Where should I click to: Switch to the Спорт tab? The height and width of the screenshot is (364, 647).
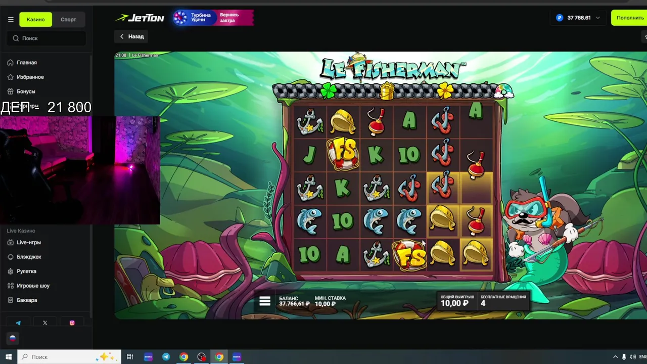coord(68,20)
